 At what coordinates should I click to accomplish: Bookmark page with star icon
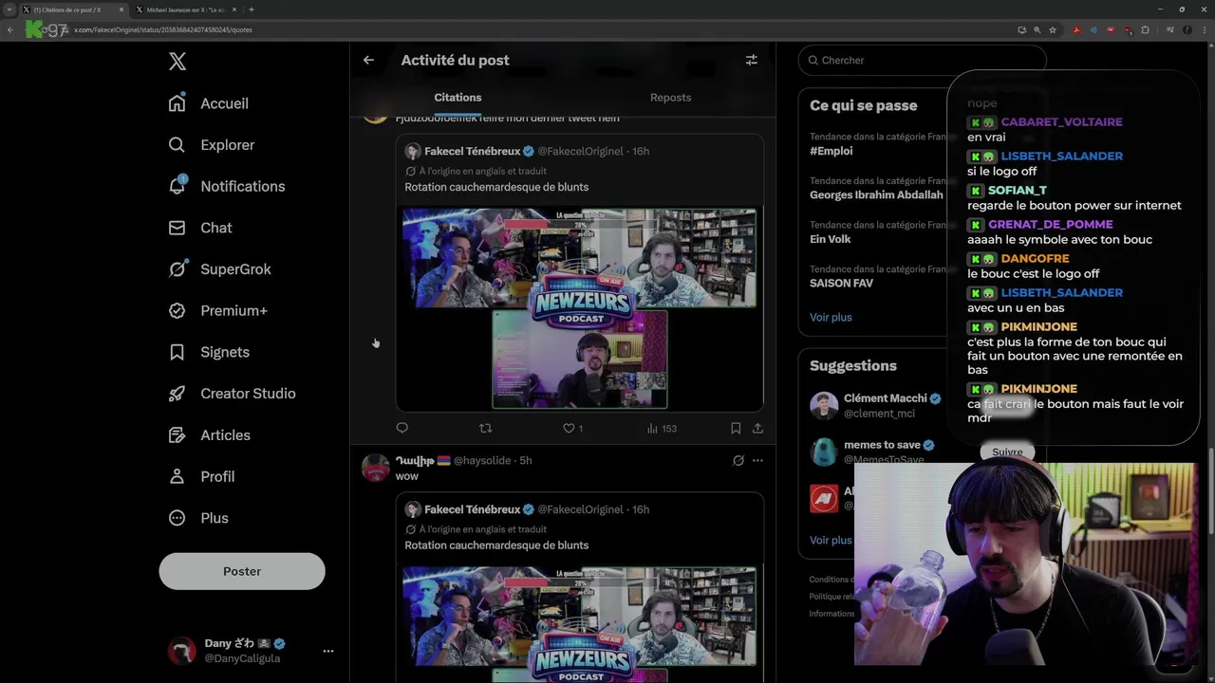1053,29
